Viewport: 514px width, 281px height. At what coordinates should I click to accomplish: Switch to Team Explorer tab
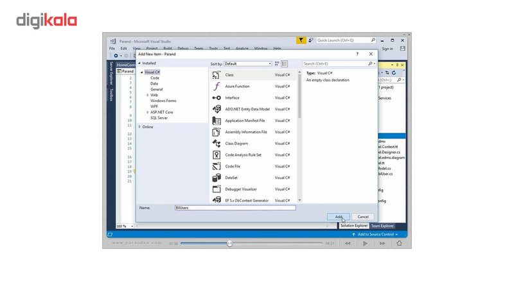[382, 226]
